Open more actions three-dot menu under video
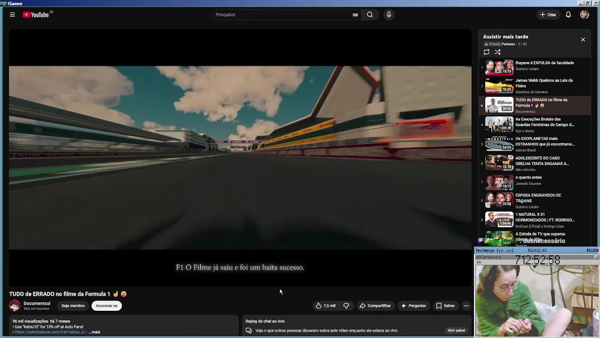The image size is (600, 338). [466, 306]
